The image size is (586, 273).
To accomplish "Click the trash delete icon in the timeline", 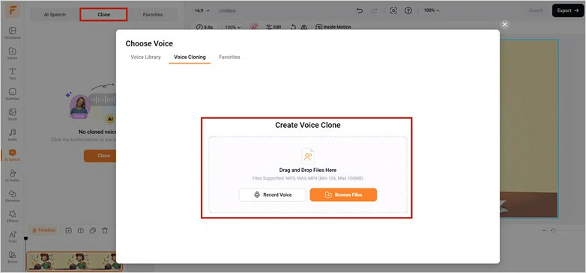I will (105, 230).
